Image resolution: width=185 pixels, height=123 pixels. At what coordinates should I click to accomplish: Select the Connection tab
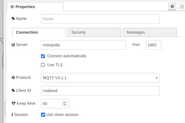point(39,32)
